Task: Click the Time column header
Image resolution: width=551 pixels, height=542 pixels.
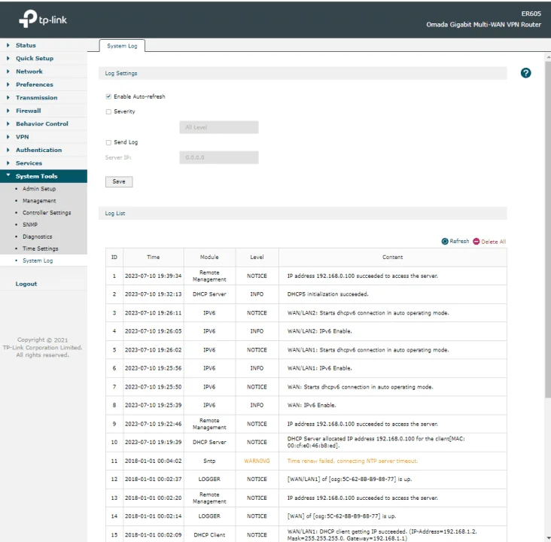Action: tap(154, 257)
